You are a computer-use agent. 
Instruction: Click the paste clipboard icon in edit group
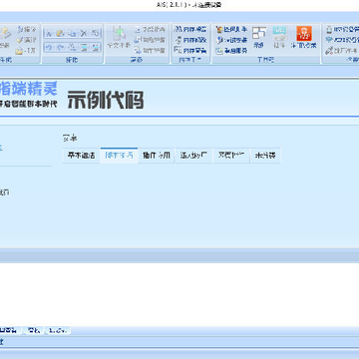click(x=61, y=33)
